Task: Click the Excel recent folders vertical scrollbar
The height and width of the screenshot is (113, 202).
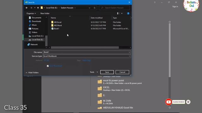Action: point(170,50)
